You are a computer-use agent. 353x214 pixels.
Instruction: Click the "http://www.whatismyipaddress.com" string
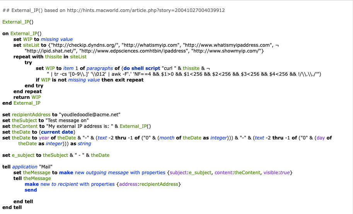(x=227, y=45)
